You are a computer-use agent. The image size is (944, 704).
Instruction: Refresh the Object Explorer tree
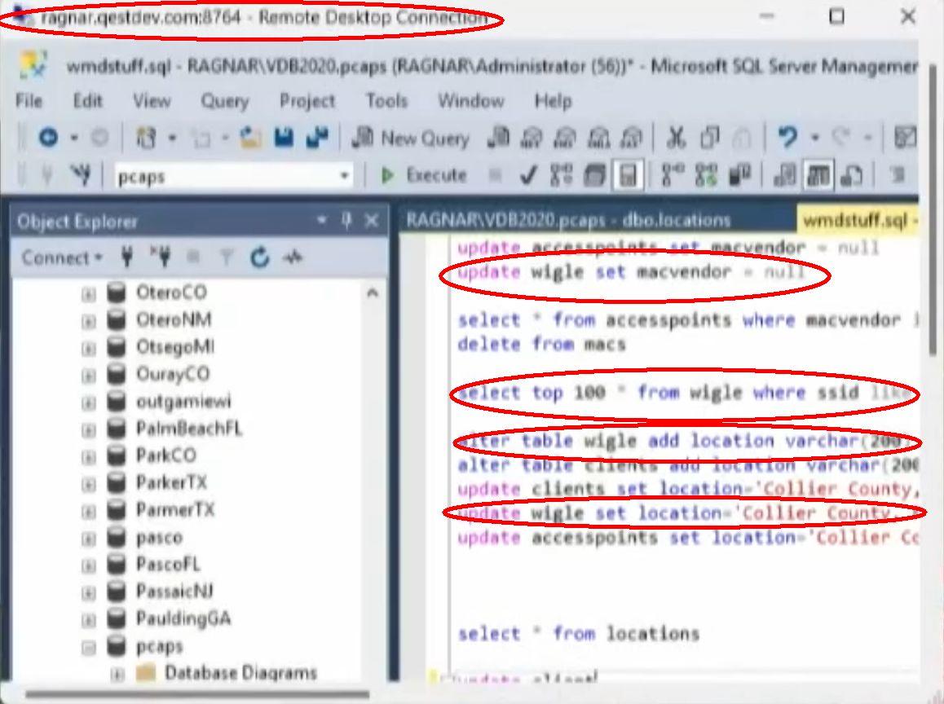point(259,258)
